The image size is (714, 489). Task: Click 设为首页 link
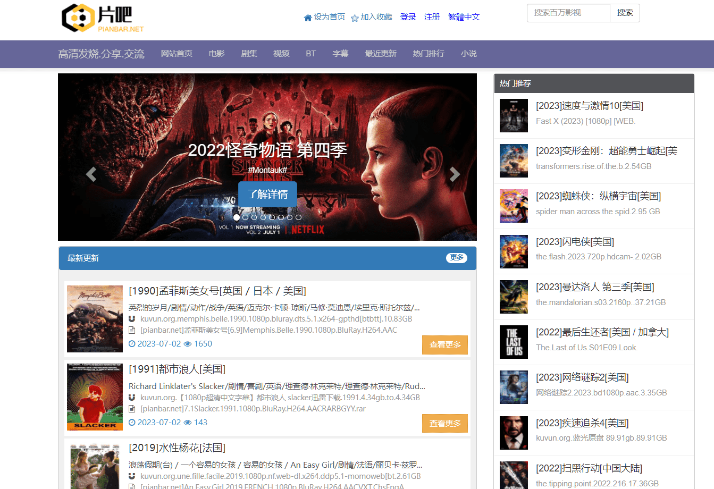pyautogui.click(x=330, y=17)
